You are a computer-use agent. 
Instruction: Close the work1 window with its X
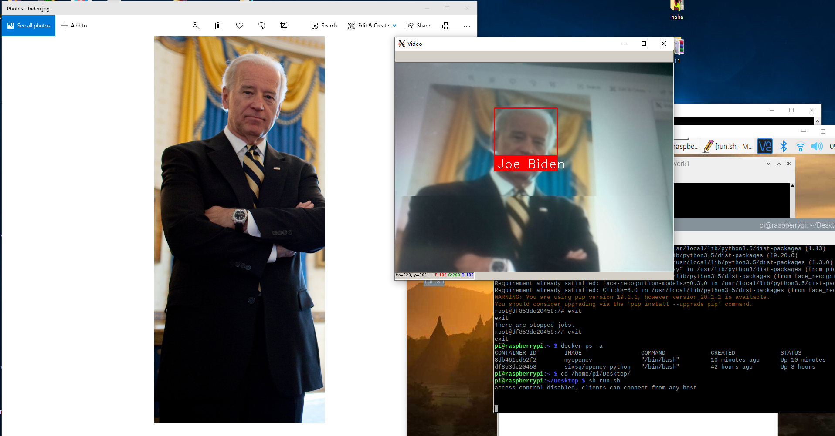[789, 164]
